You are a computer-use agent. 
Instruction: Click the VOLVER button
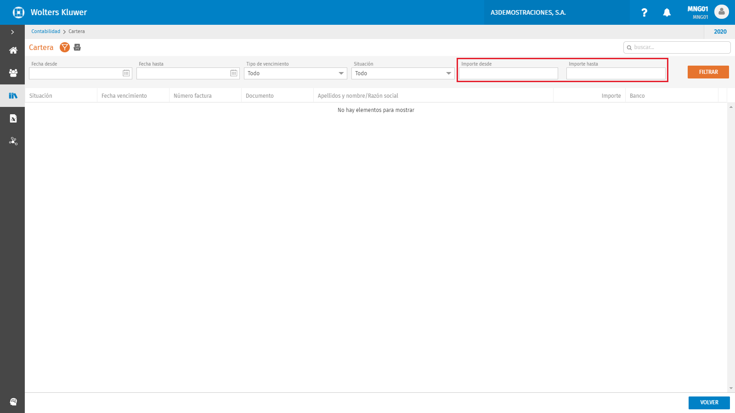click(709, 402)
